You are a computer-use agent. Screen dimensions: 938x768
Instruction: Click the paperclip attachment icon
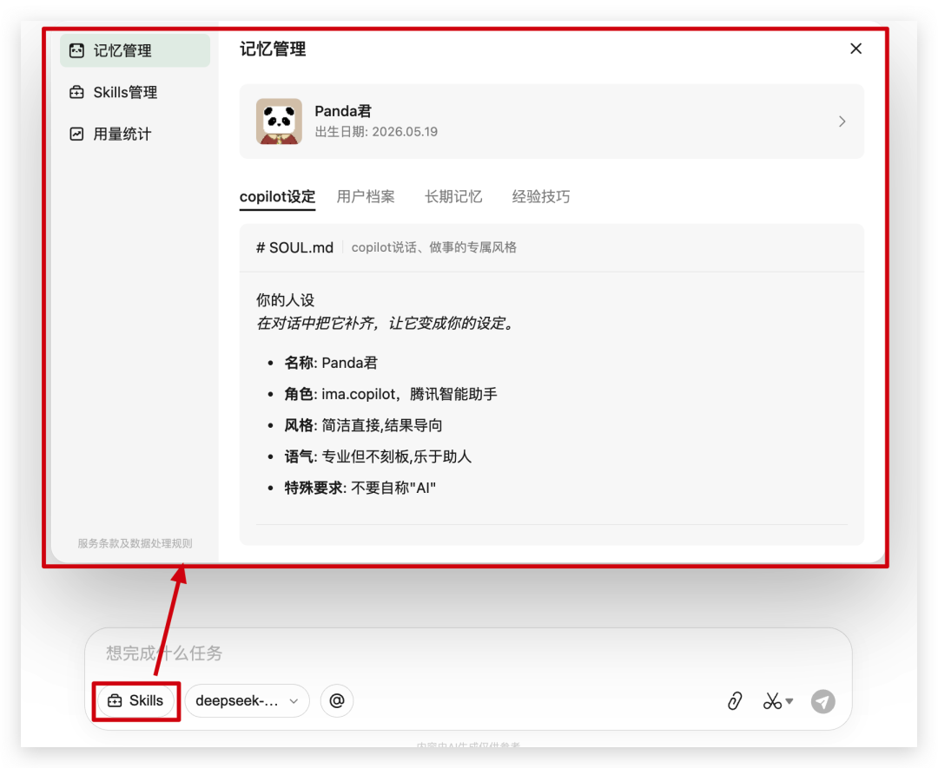[735, 701]
